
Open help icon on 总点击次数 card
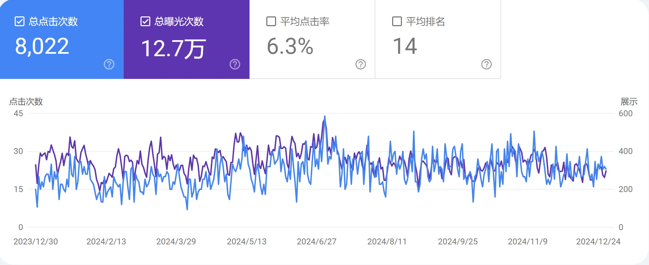[x=109, y=64]
